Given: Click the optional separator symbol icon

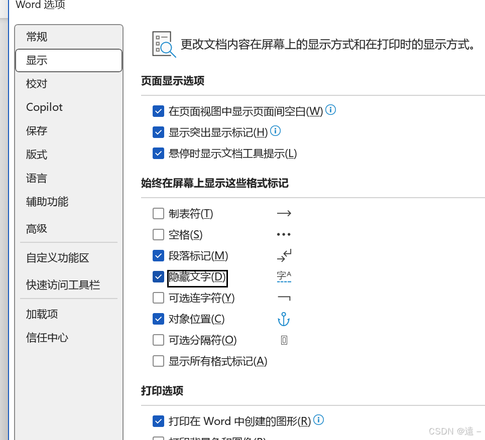Looking at the screenshot, I should pos(284,340).
